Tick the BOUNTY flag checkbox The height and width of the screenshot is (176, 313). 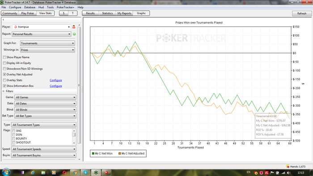(x=13, y=138)
